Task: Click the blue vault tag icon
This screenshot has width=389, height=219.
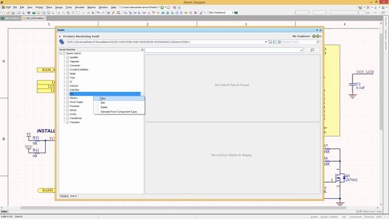Action: point(61,42)
